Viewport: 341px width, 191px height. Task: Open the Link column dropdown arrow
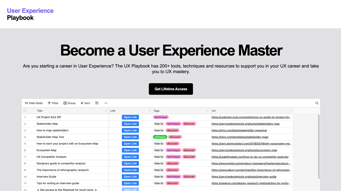point(149,111)
